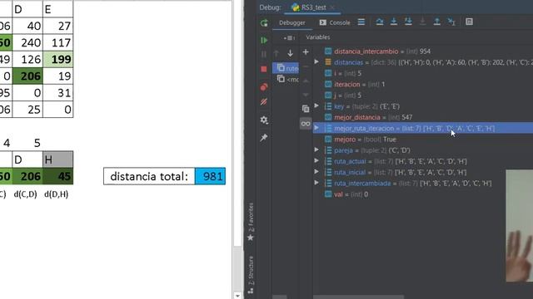The width and height of the screenshot is (533, 299).
Task: Expand the ruta_intercambiada list variable
Action: tap(316, 183)
